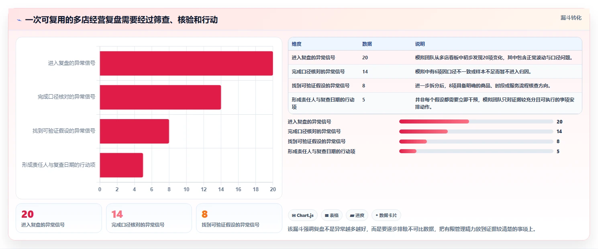This screenshot has width=598, height=249.
Task: Select the Chart.js chip
Action: click(x=303, y=215)
